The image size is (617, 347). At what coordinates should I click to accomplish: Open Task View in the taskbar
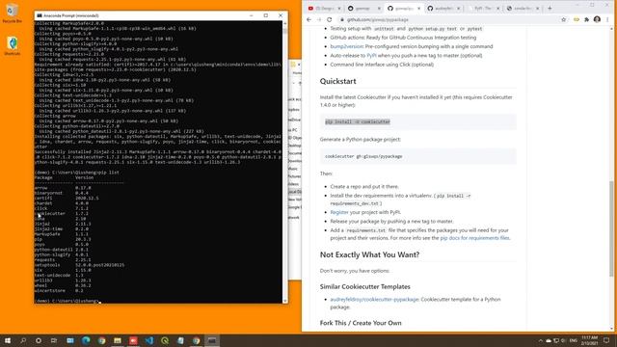pyautogui.click(x=54, y=340)
